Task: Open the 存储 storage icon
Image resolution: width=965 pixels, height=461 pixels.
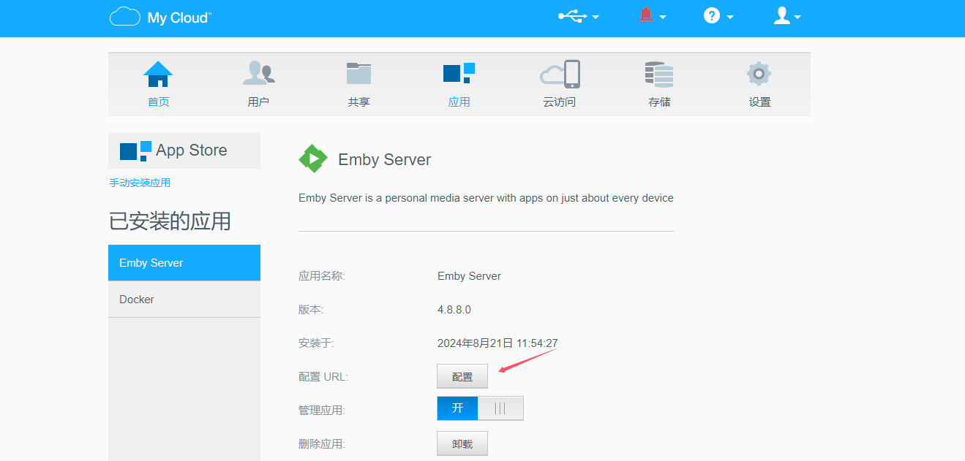Action: coord(659,75)
